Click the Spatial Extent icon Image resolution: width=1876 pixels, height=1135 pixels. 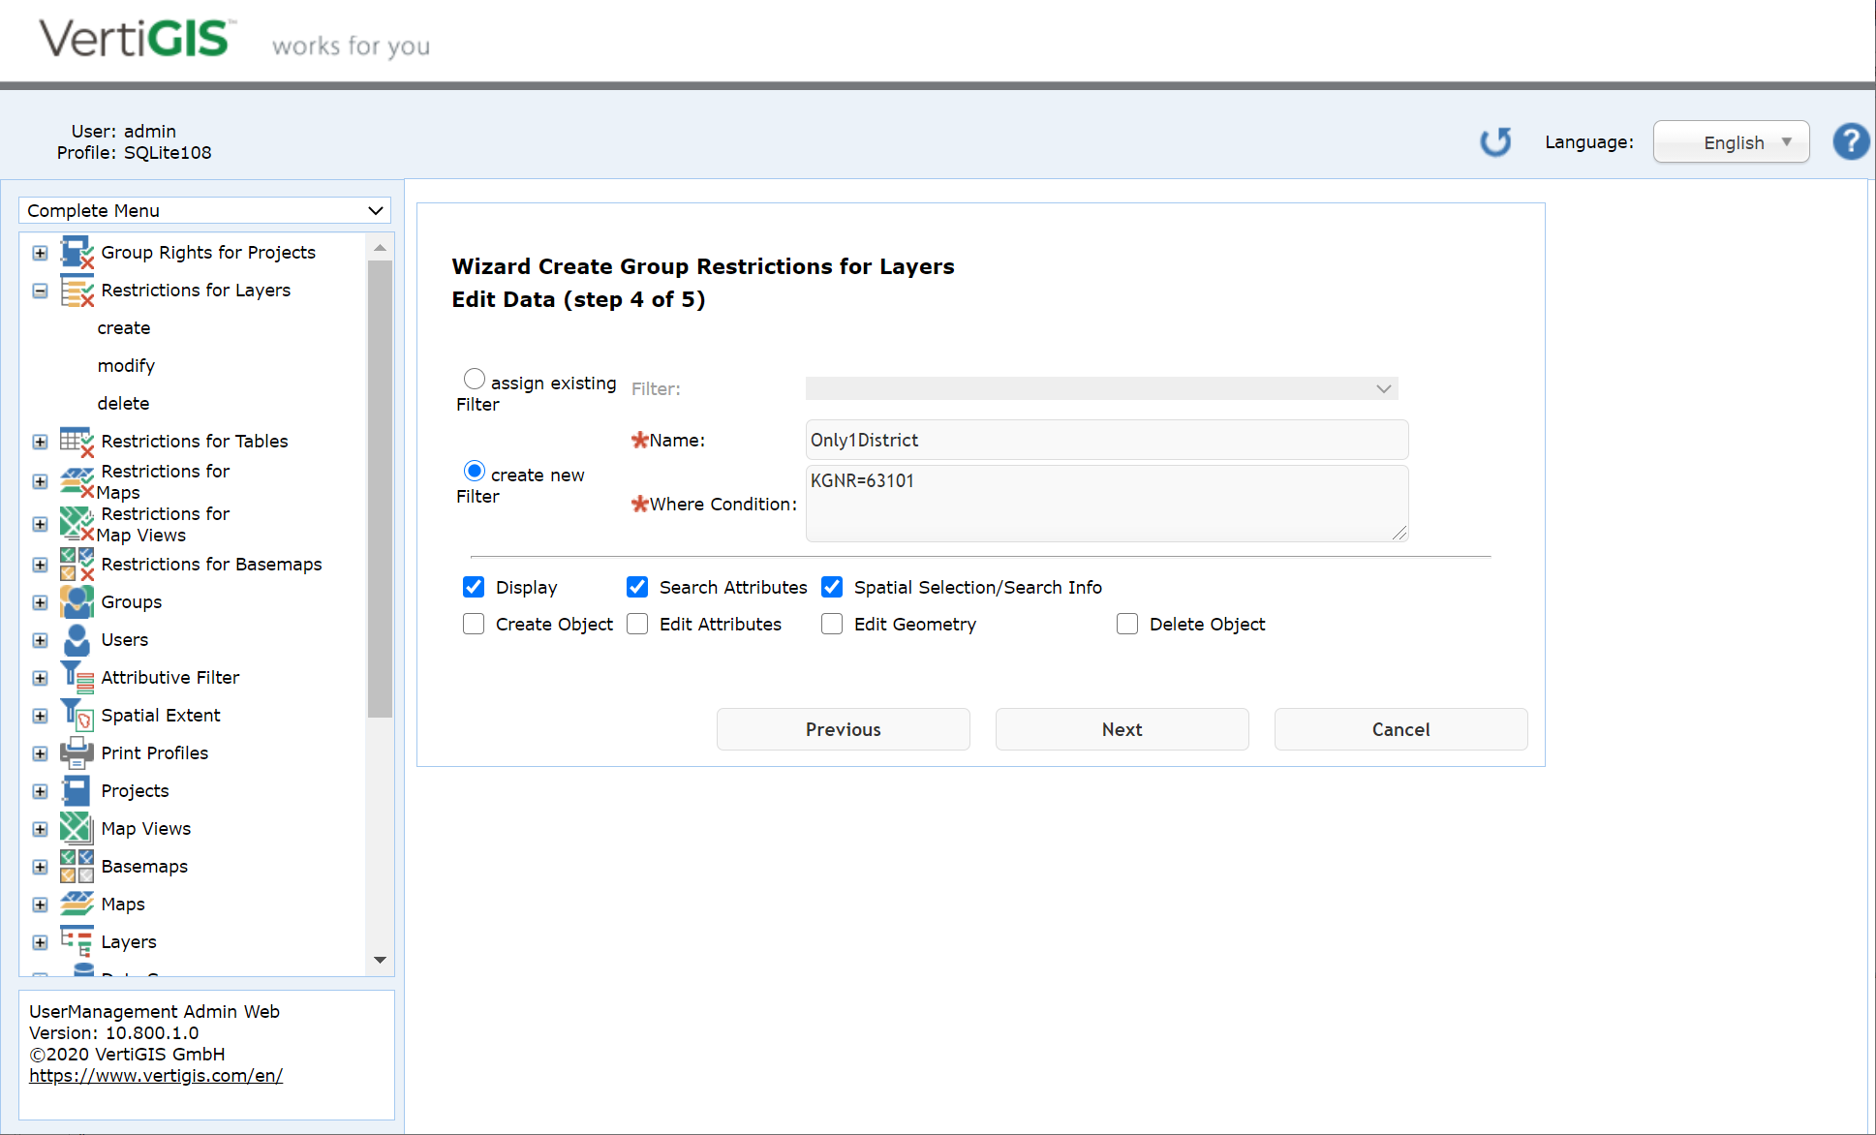pyautogui.click(x=77, y=715)
